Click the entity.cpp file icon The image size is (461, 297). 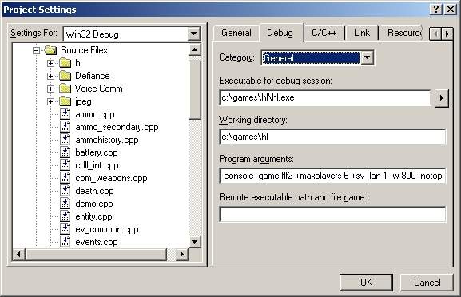pyautogui.click(x=65, y=216)
